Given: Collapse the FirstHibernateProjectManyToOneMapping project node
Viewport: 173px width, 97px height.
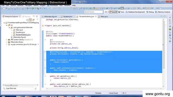Looking at the screenshot, I should [x=4, y=23].
